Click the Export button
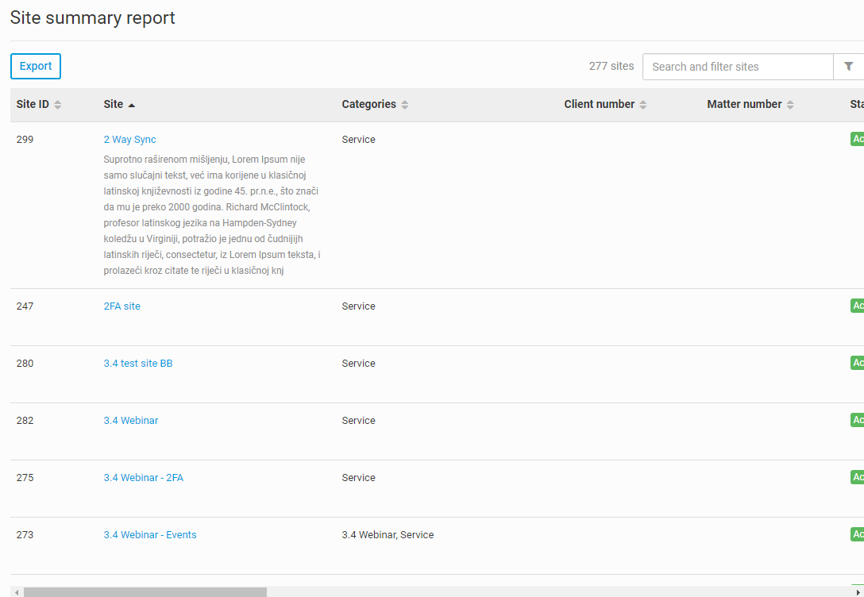The height and width of the screenshot is (597, 864). click(x=36, y=67)
